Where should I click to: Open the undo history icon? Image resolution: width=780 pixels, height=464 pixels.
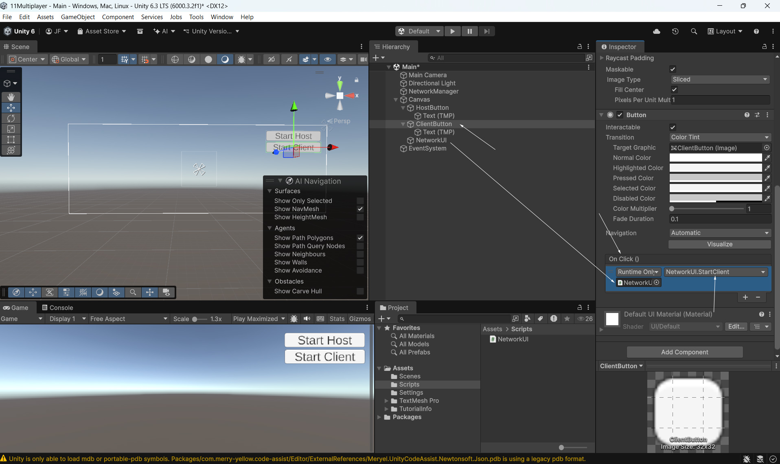[x=675, y=31]
